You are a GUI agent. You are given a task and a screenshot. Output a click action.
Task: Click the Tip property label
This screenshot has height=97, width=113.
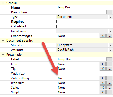click(13, 69)
